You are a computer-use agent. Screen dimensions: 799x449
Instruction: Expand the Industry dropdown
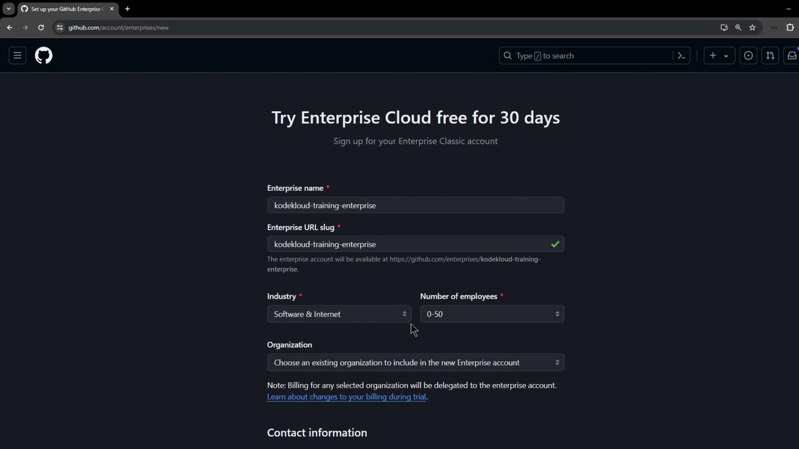tap(339, 314)
